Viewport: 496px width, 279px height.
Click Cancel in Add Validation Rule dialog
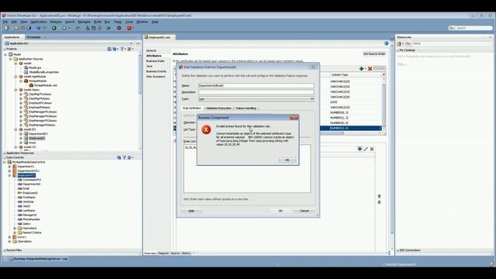click(x=304, y=211)
